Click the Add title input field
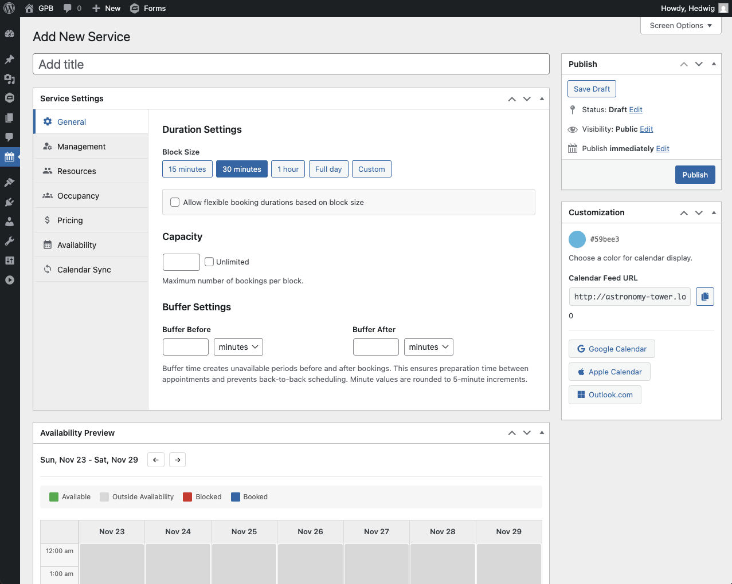Screen dimensions: 732x584 pos(291,64)
